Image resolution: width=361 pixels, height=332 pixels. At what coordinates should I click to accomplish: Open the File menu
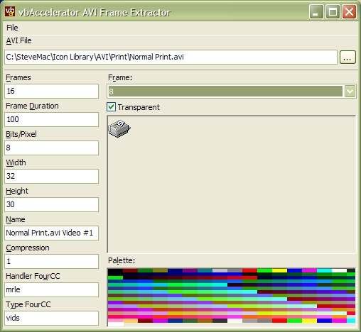pyautogui.click(x=12, y=28)
